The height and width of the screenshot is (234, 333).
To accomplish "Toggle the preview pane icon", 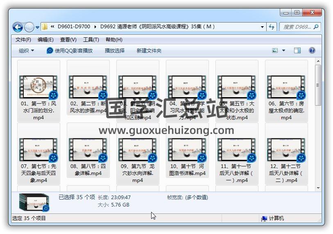I will [x=297, y=50].
